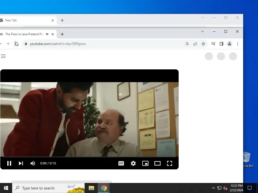258x193 pixels.
Task: Open the media controls toolbar button
Action: (x=213, y=44)
